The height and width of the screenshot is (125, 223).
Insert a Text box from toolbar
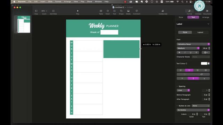114,12
